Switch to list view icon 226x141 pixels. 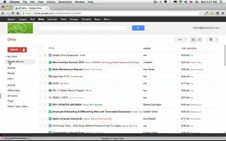[193, 40]
